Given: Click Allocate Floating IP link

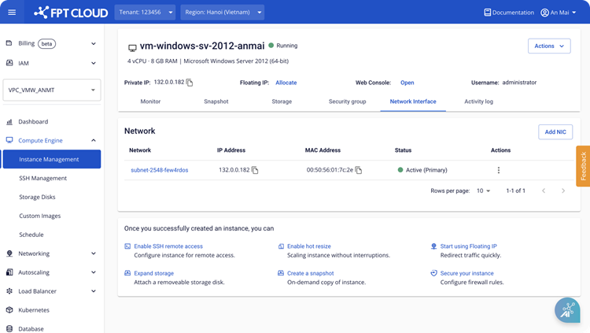Looking at the screenshot, I should [x=286, y=83].
